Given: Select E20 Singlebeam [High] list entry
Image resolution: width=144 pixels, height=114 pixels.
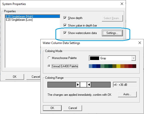Looking at the screenshot, I should pos(33,16).
